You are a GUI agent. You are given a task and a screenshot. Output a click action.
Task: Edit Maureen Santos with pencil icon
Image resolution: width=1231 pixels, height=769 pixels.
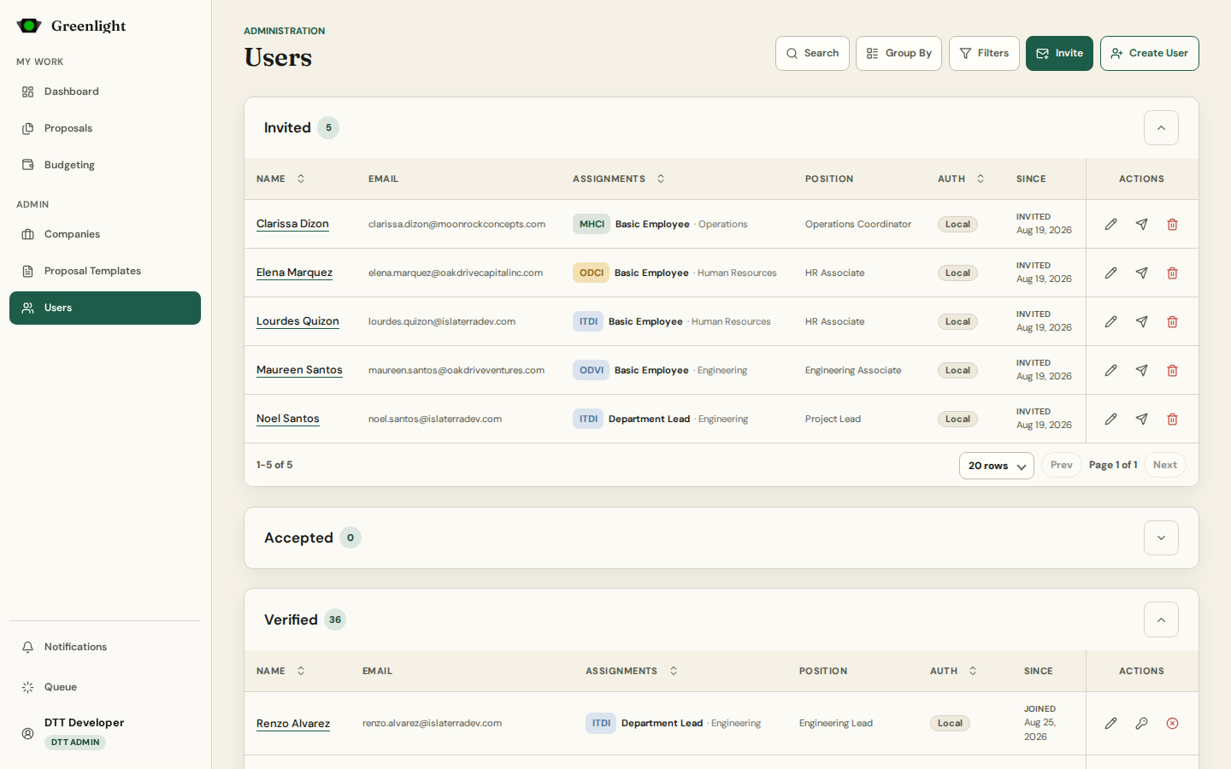point(1110,370)
